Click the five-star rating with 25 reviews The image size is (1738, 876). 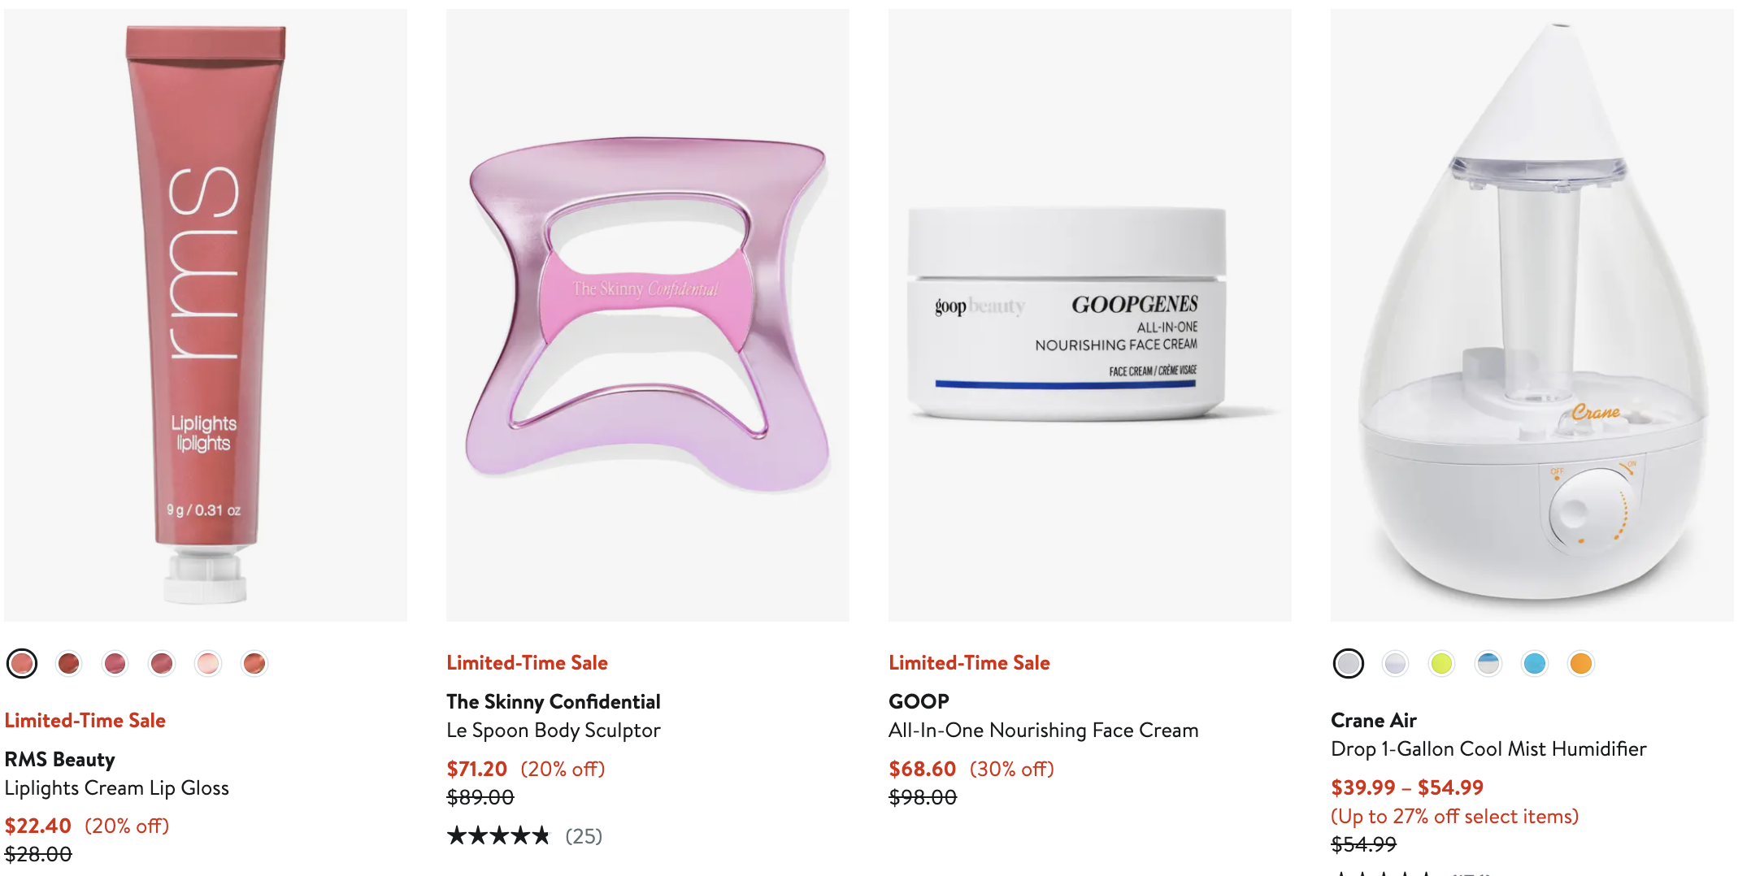(524, 836)
